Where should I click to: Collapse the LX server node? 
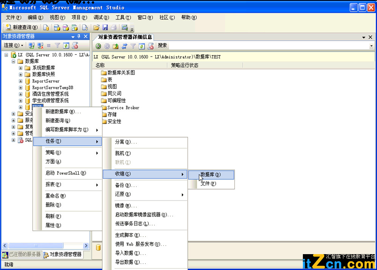(x=6, y=55)
